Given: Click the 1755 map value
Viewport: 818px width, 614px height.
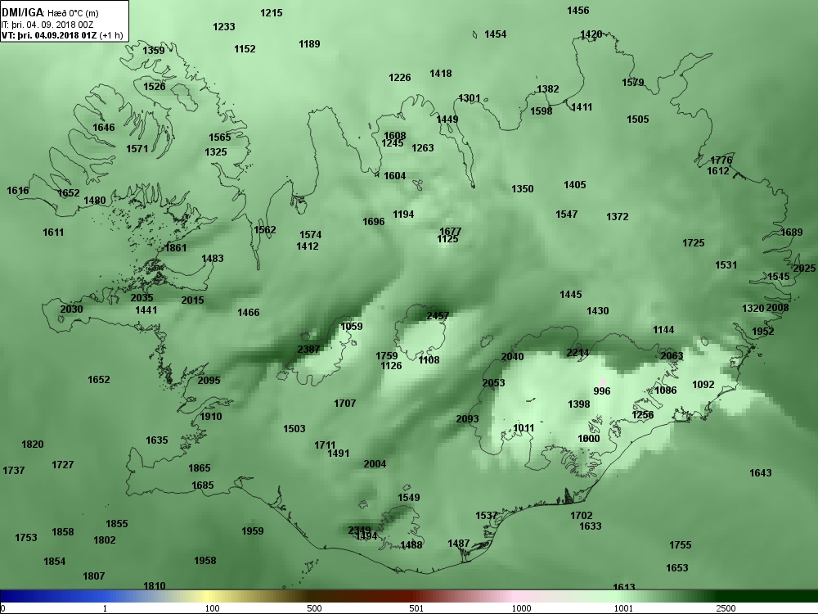Looking at the screenshot, I should point(681,544).
